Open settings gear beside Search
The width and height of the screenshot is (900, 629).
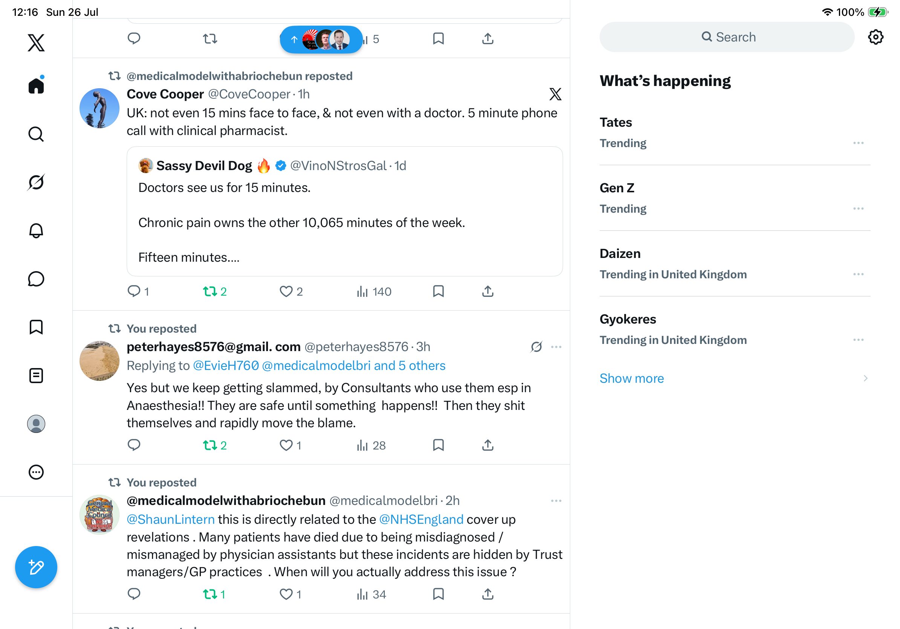pyautogui.click(x=875, y=37)
